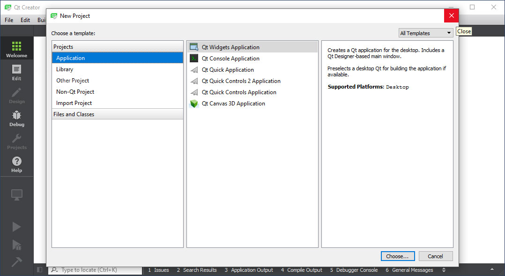Select Non-Qt Project category

(x=75, y=92)
